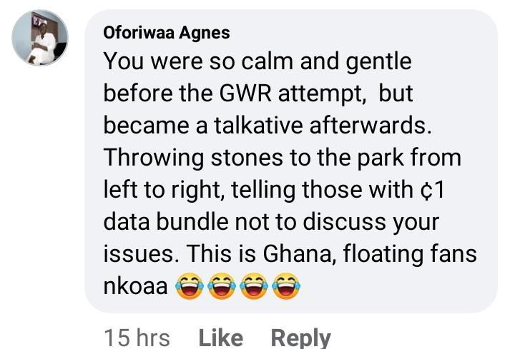Click the word "afterwards." in the comment
515x349 pixels.
[378, 126]
